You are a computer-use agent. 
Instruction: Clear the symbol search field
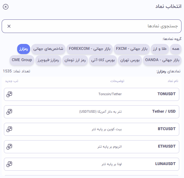coord(9,26)
